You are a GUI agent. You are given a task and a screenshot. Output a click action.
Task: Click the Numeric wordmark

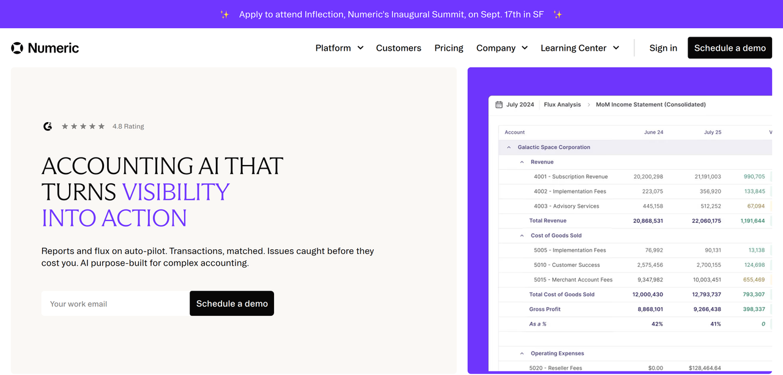[x=53, y=48]
